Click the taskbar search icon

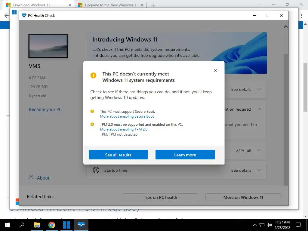(22, 225)
